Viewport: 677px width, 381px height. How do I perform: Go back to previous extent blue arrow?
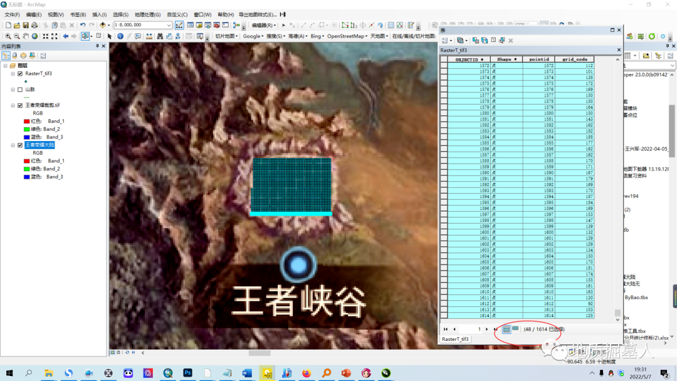(x=66, y=36)
